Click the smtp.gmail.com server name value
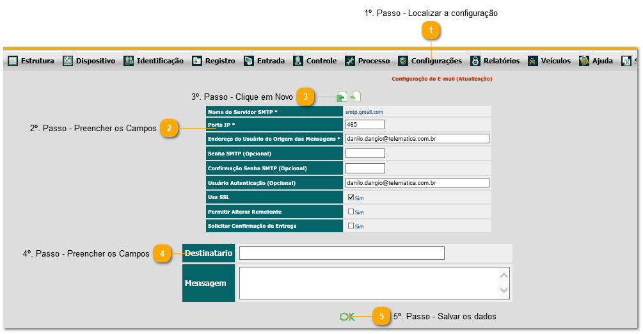Image resolution: width=643 pixels, height=334 pixels. (364, 112)
